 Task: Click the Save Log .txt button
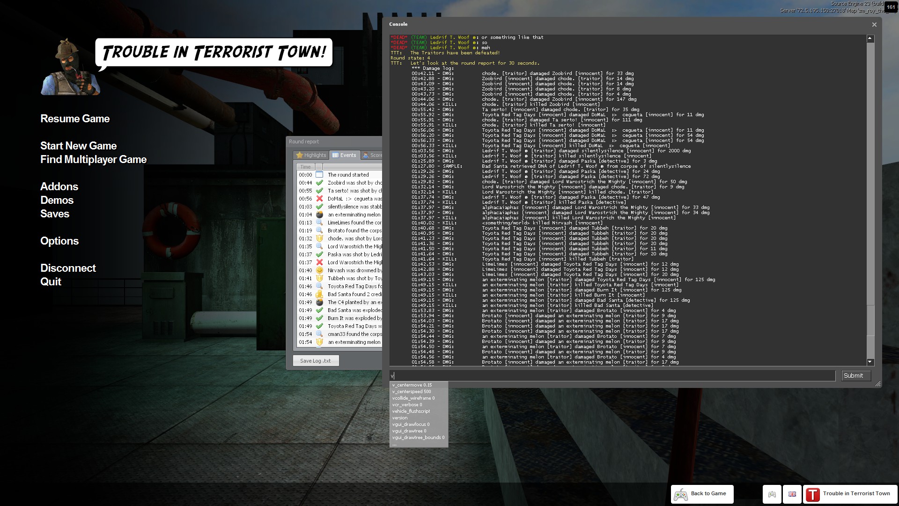pyautogui.click(x=316, y=361)
